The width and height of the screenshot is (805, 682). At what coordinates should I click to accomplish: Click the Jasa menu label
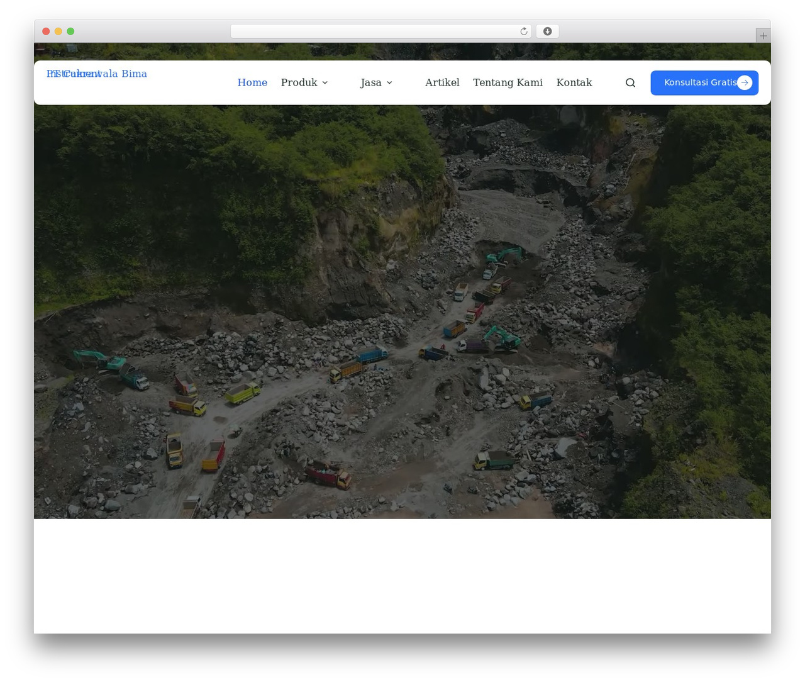click(371, 82)
